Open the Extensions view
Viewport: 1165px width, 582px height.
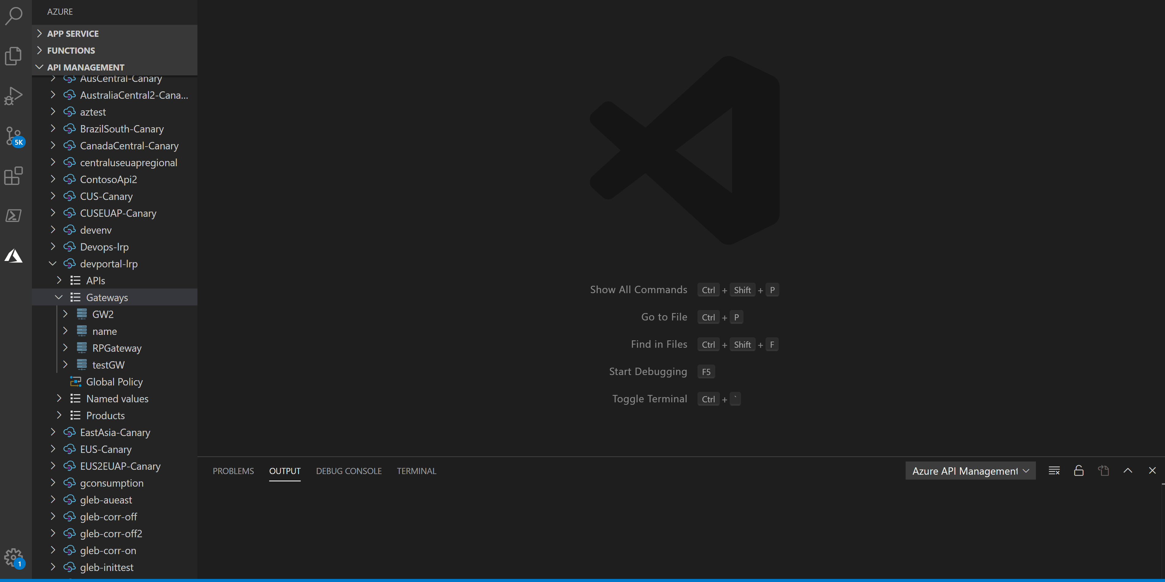pos(13,176)
